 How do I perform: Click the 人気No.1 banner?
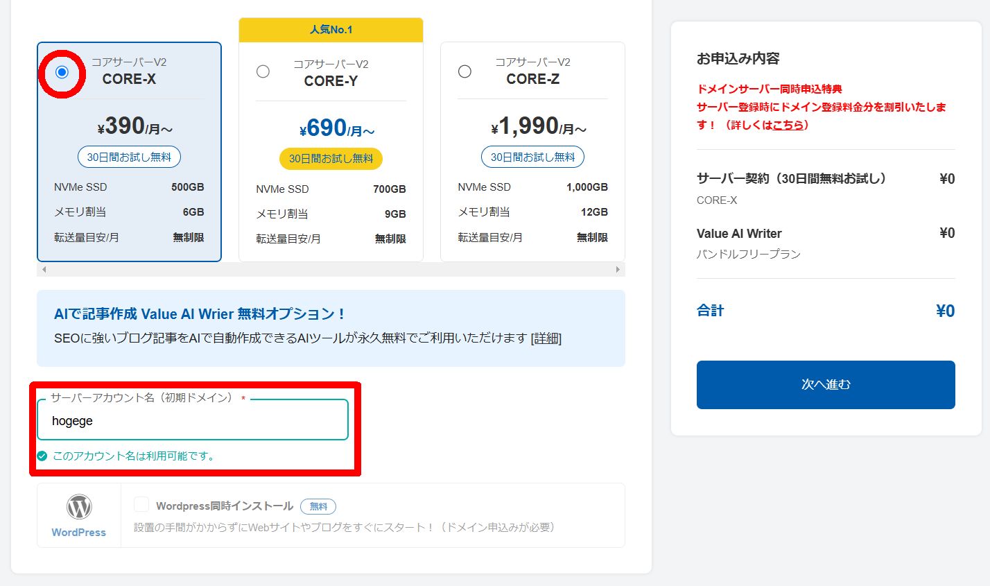tap(331, 30)
